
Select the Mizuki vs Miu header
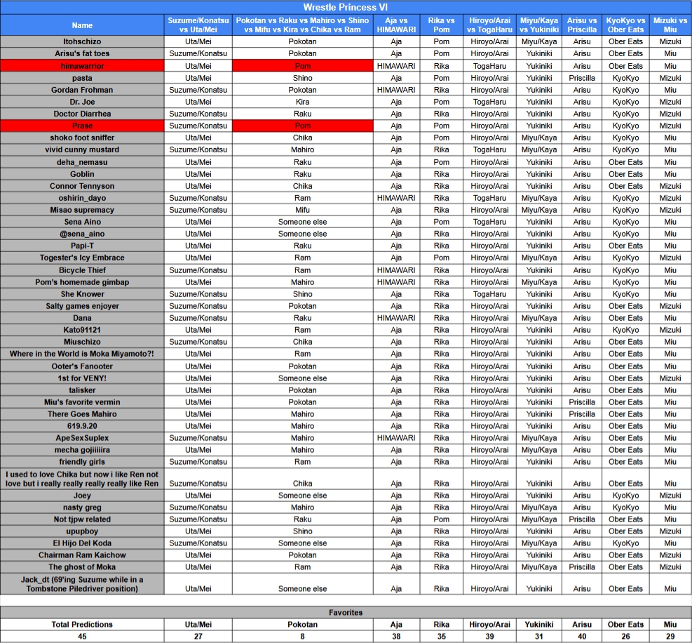[670, 25]
